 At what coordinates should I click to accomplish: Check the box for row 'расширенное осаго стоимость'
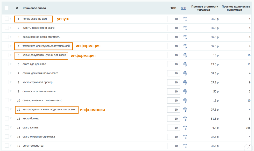6,37
